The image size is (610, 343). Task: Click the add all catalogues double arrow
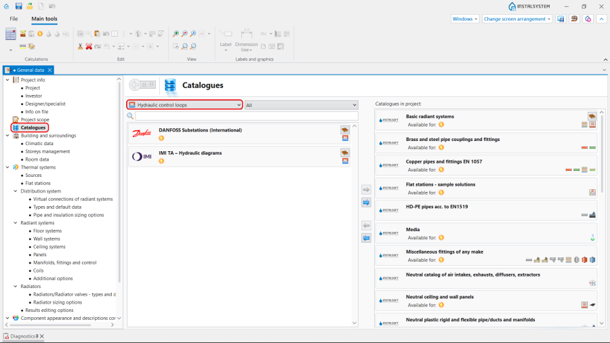[x=366, y=202]
